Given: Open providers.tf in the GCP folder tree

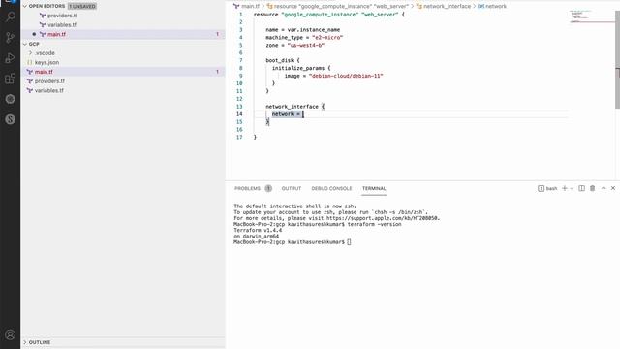Looking at the screenshot, I should [49, 81].
